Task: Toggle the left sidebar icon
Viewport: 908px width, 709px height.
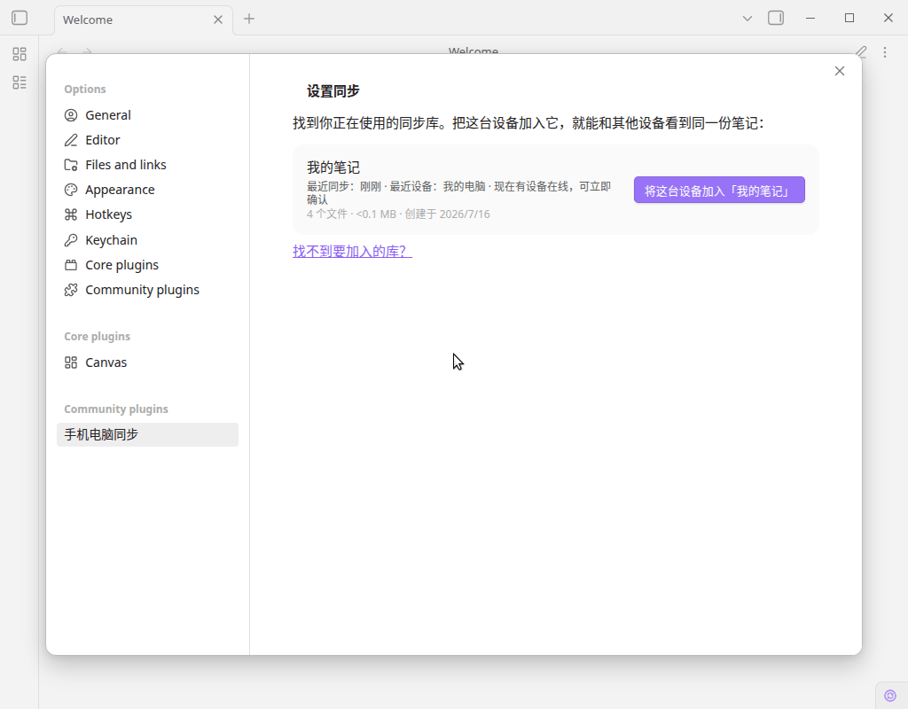Action: point(20,18)
